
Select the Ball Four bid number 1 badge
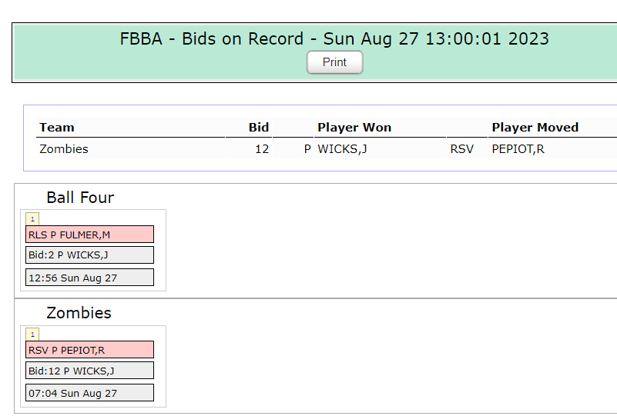[x=32, y=219]
